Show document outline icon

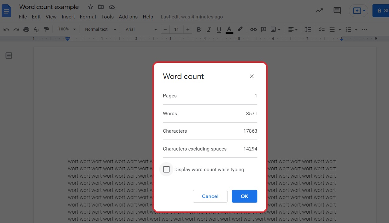pyautogui.click(x=9, y=56)
